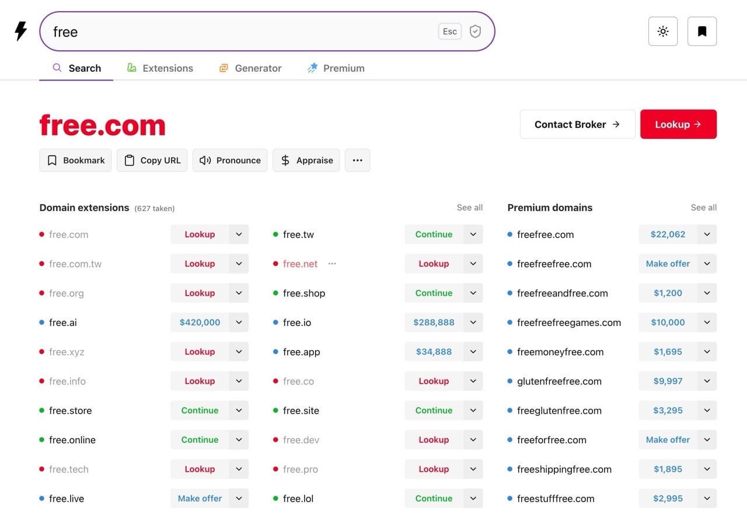Open the dropdown next to freefree.com price
The height and width of the screenshot is (526, 747).
[x=706, y=234]
